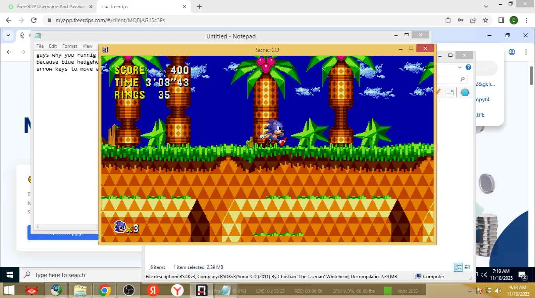Click the Sonic CD window title icon

coord(105,50)
